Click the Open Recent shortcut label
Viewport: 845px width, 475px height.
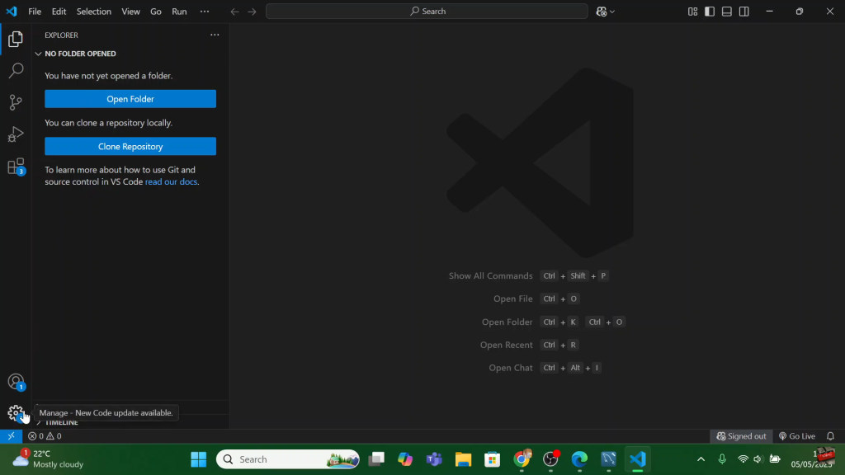click(506, 345)
